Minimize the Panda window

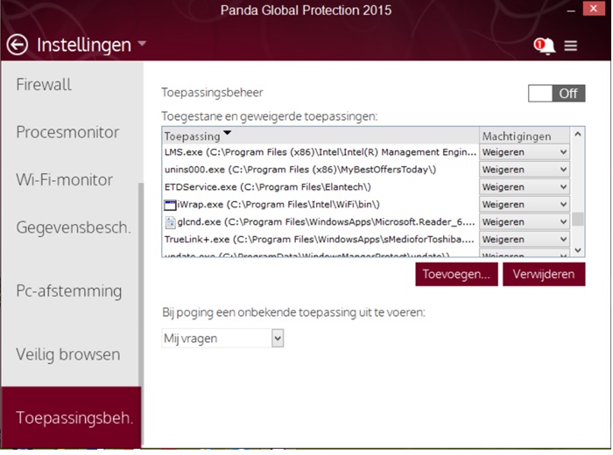point(571,10)
